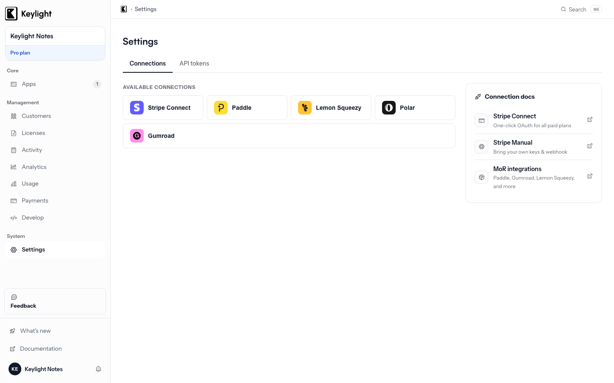Switch to the Connections tab
Screen dimensions: 614x383
pos(148,63)
